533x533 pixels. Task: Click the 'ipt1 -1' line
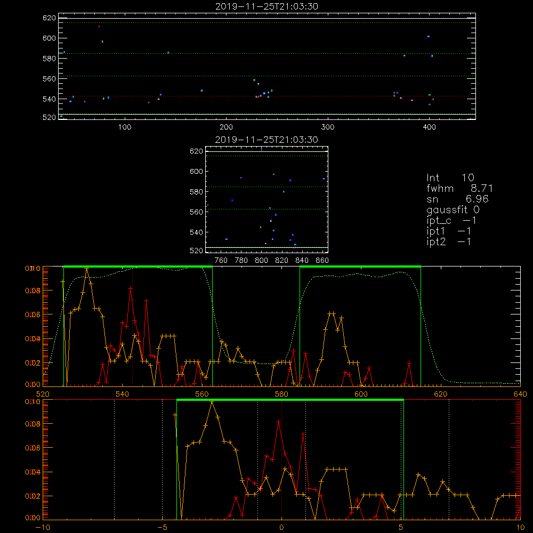[x=449, y=231]
